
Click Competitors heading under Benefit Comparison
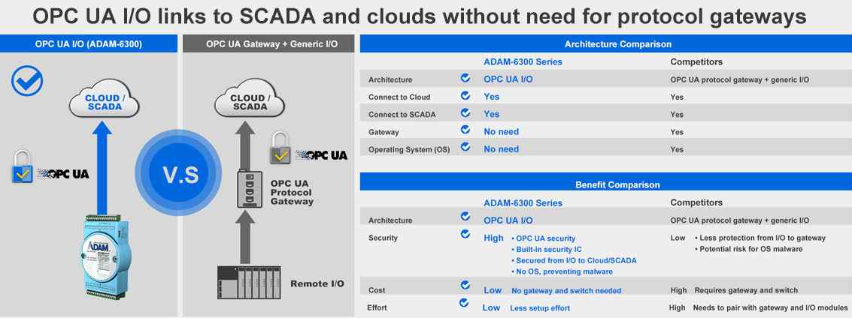coord(696,202)
